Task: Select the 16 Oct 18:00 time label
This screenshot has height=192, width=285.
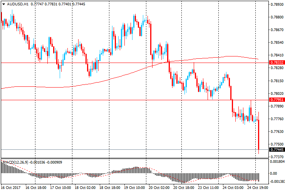Action: click(36, 188)
